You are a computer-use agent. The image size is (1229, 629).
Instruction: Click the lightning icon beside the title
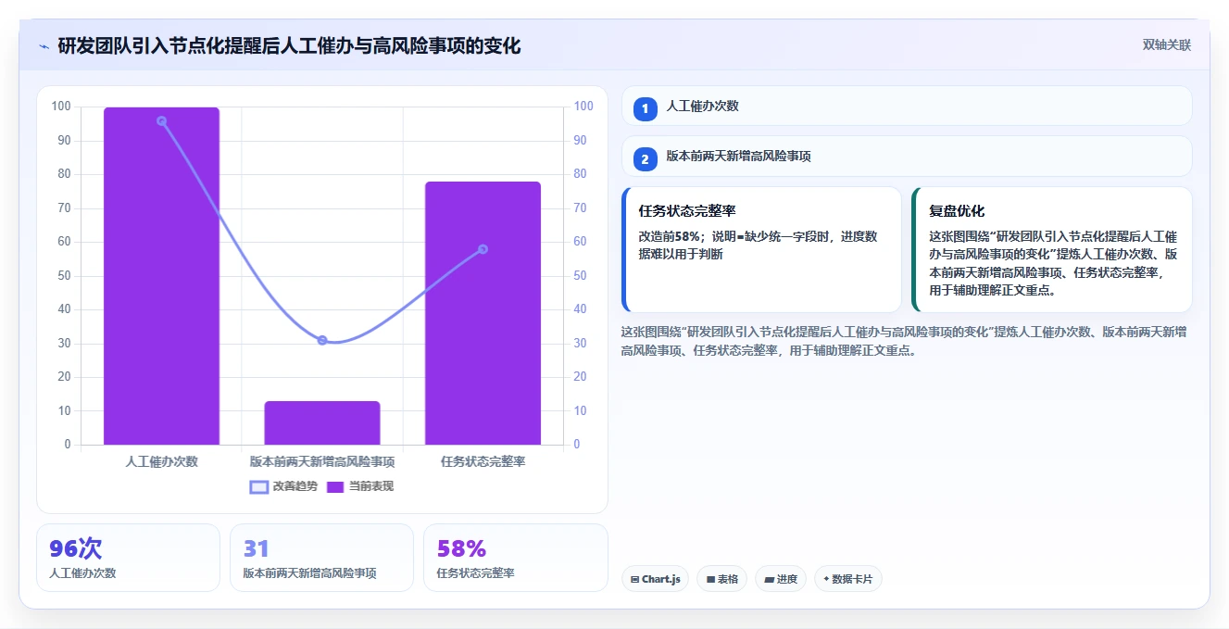tap(44, 45)
